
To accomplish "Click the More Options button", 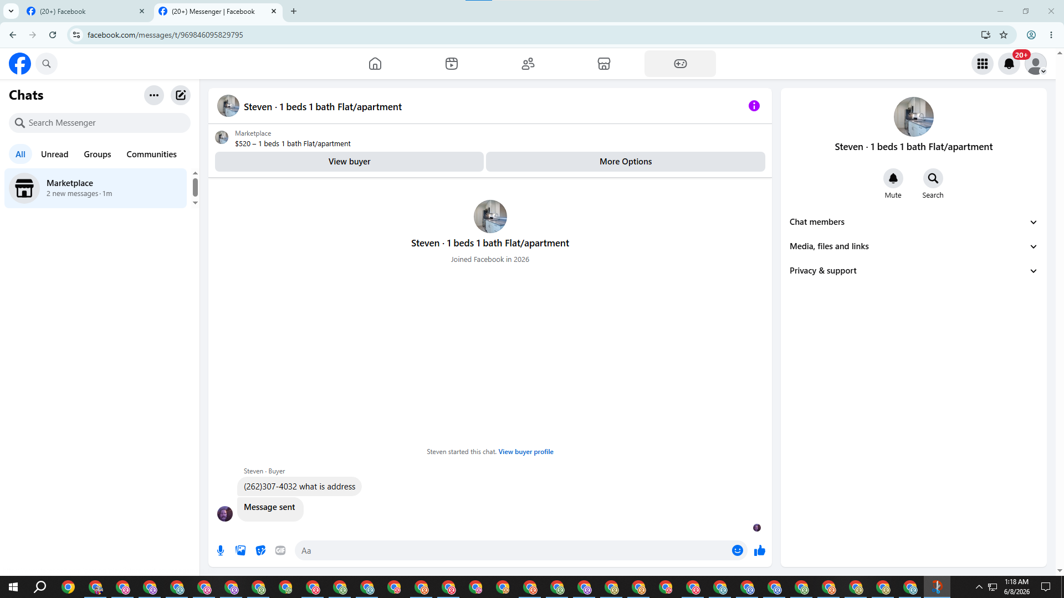I will (x=626, y=162).
